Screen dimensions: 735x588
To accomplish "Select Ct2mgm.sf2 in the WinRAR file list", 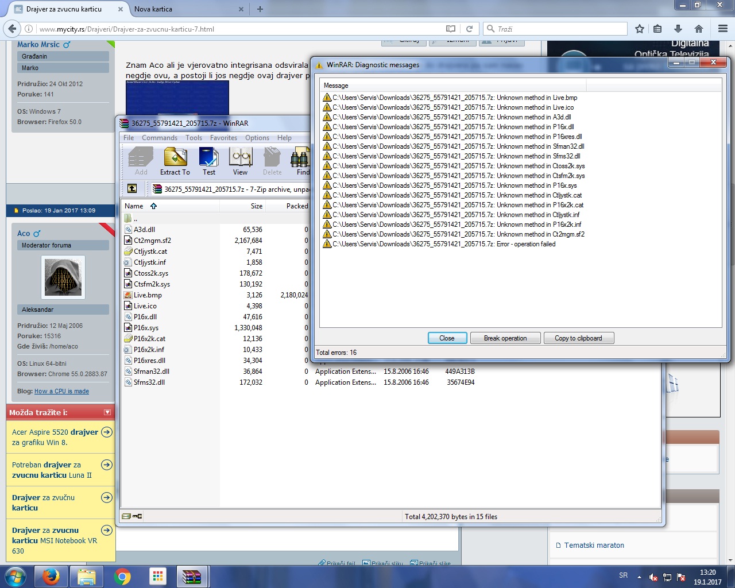I will pyautogui.click(x=152, y=241).
